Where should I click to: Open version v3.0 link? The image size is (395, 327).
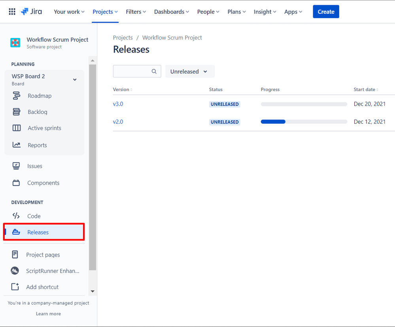pos(118,104)
